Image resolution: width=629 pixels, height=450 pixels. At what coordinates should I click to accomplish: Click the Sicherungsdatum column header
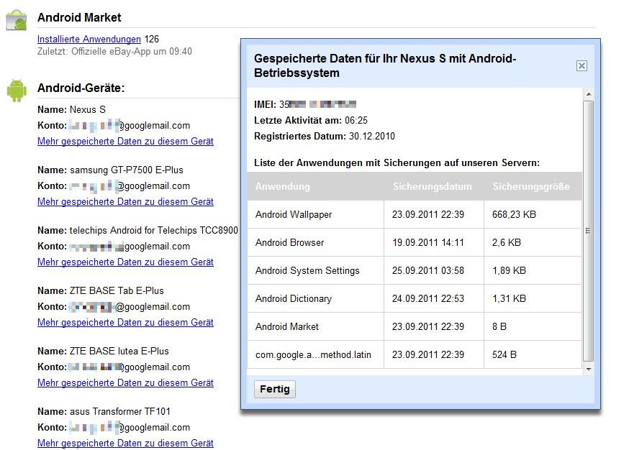point(433,186)
